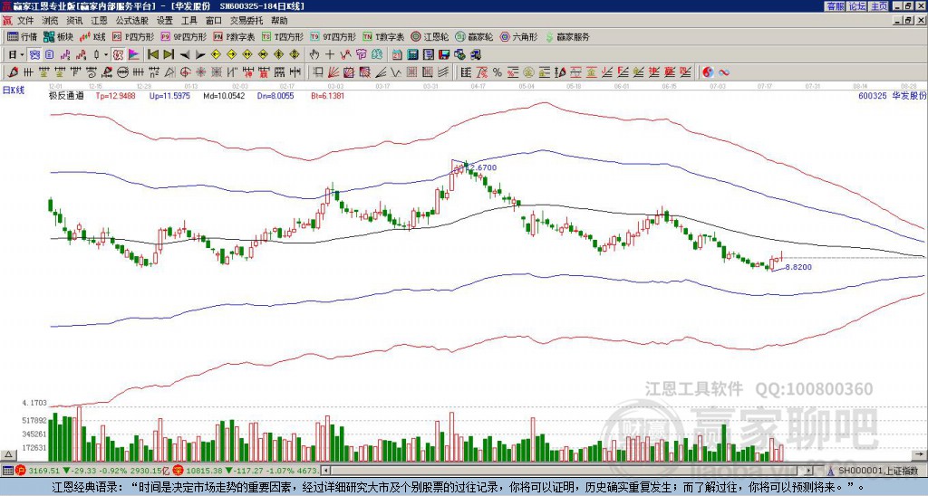Step forward with black right arrow
This screenshot has height=496, width=928.
coord(200,55)
